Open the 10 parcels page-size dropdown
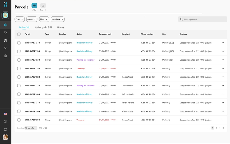230x144 pixels. click(x=31, y=128)
